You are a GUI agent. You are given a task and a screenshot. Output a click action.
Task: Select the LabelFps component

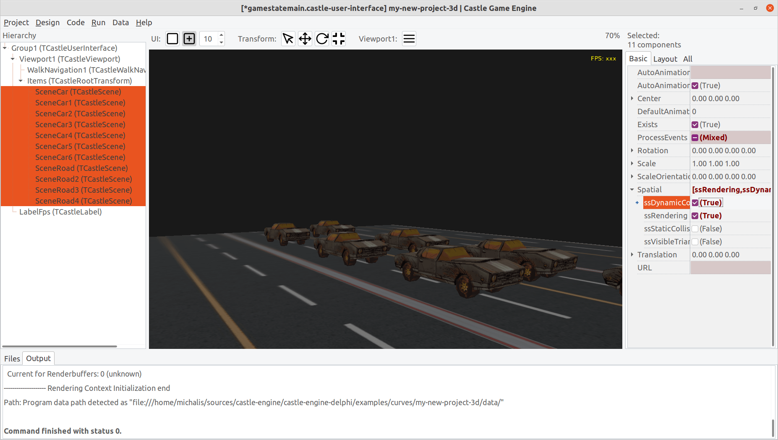[x=60, y=212]
